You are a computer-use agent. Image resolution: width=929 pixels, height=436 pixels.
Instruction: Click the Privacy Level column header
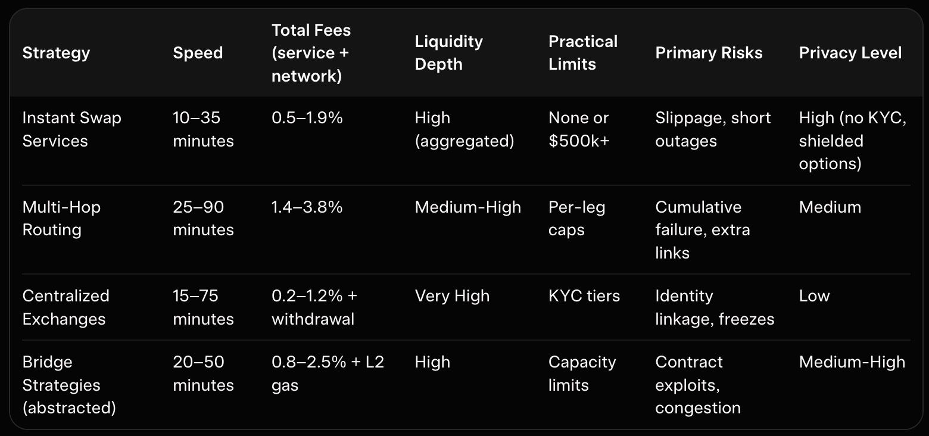pyautogui.click(x=850, y=52)
